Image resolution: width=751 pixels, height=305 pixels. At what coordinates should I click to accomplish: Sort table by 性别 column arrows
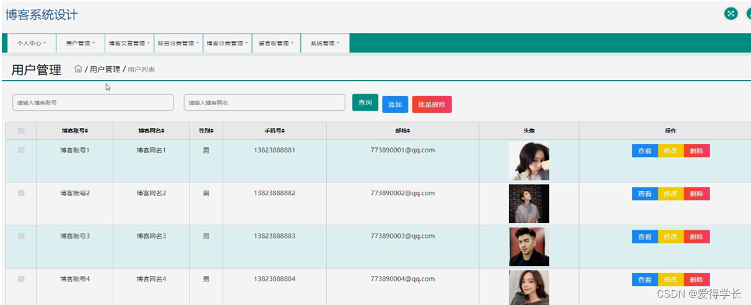coord(212,131)
